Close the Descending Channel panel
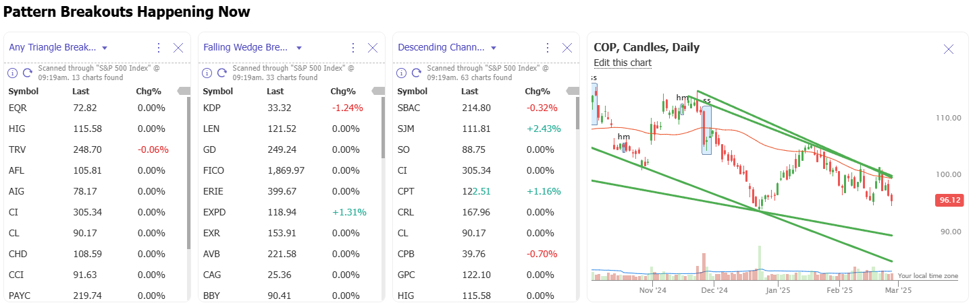This screenshot has height=307, width=975. point(567,48)
